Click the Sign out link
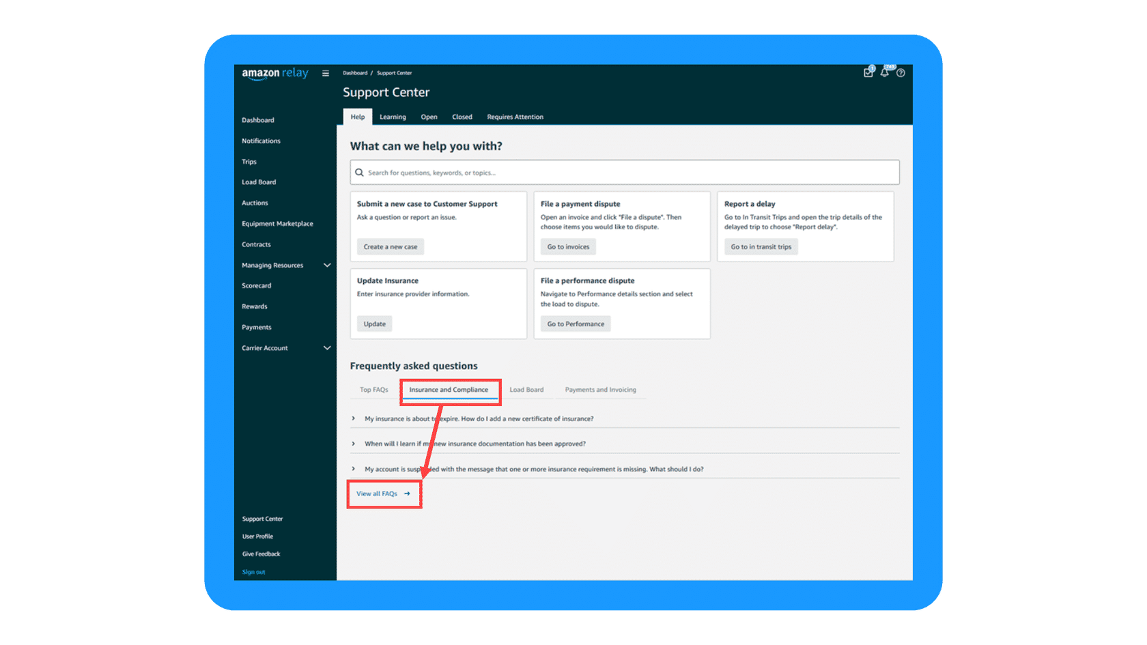 253,572
